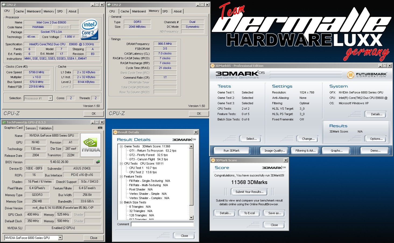Viewport: 394px width, 243px height.
Task: Click Close button in GPU-Z
Action: click(x=94, y=238)
